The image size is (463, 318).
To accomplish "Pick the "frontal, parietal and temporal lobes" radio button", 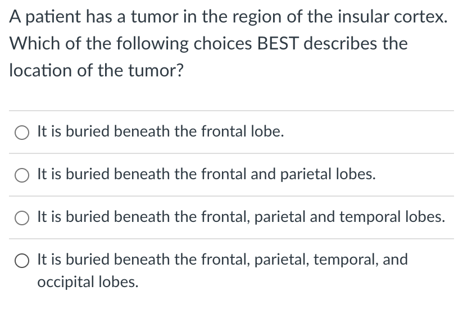I will (23, 218).
